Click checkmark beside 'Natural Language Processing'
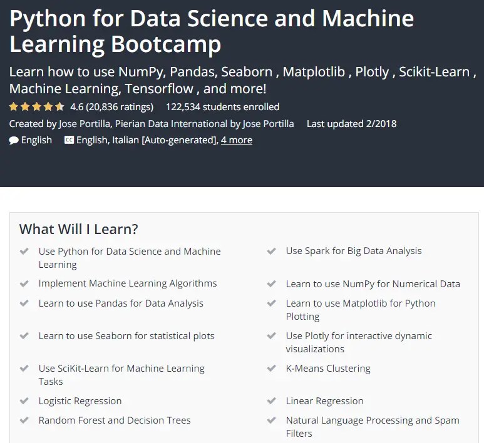This screenshot has width=484, height=443. pos(271,420)
